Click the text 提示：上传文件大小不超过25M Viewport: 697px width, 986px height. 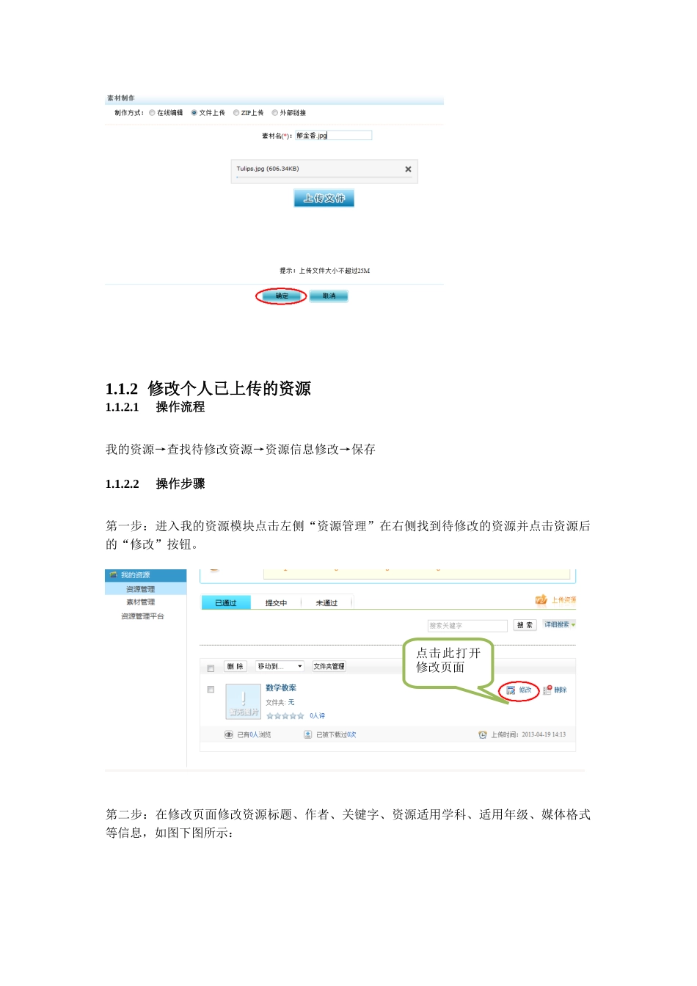click(325, 271)
